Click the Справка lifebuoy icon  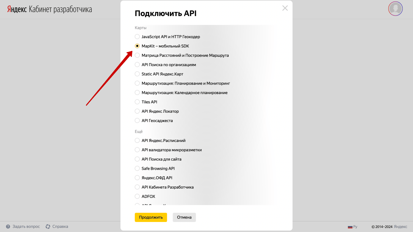pos(48,227)
